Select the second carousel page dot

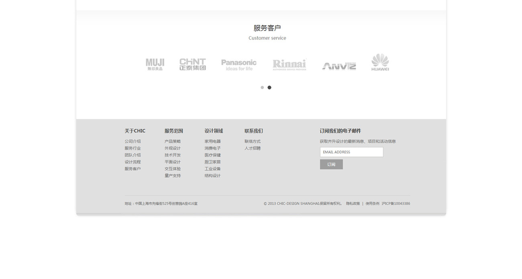[269, 87]
